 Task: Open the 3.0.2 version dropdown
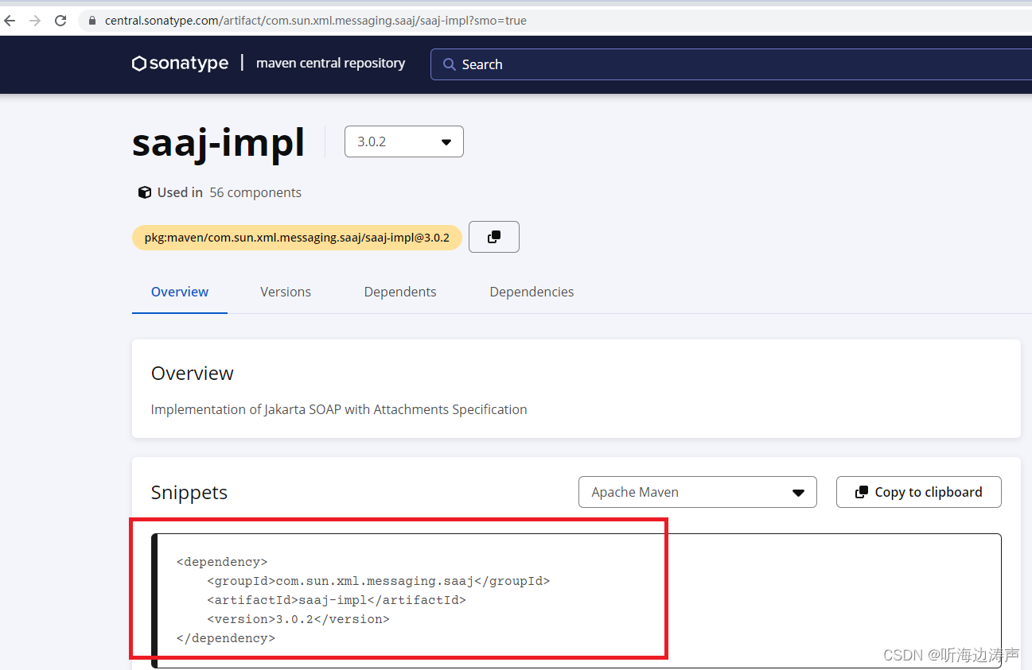pos(403,141)
